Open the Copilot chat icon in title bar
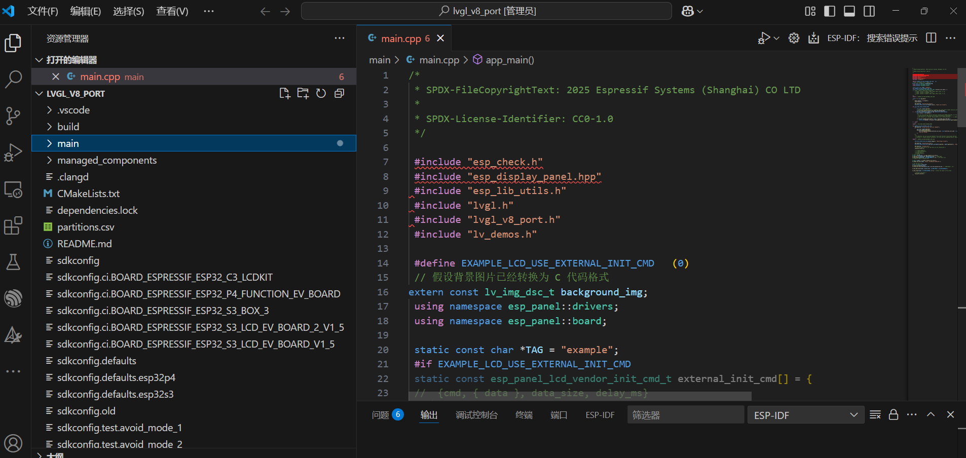This screenshot has height=458, width=966. coord(688,11)
